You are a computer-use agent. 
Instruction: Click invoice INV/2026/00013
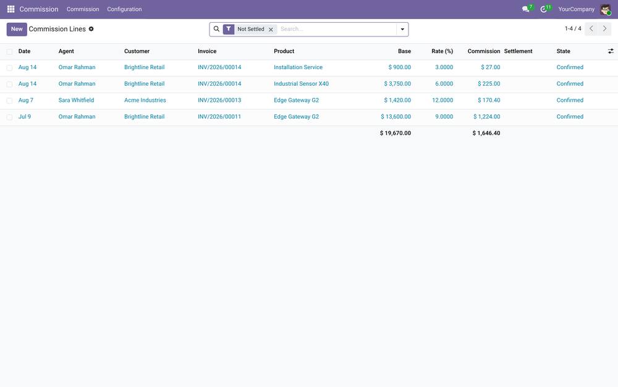[219, 101]
